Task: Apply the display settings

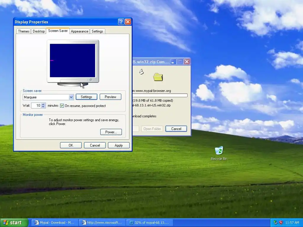Action: click(x=119, y=145)
